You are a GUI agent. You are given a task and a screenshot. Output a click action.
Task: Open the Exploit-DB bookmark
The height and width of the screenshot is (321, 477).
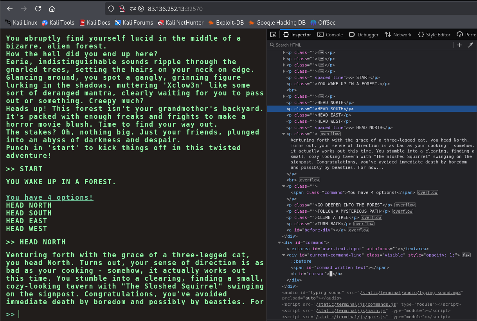[226, 23]
